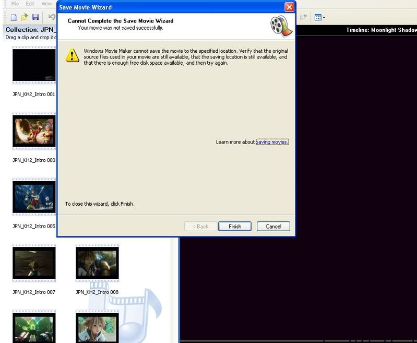
Task: Click the JPN_KH2_Intro 001 label
Action: coord(34,94)
